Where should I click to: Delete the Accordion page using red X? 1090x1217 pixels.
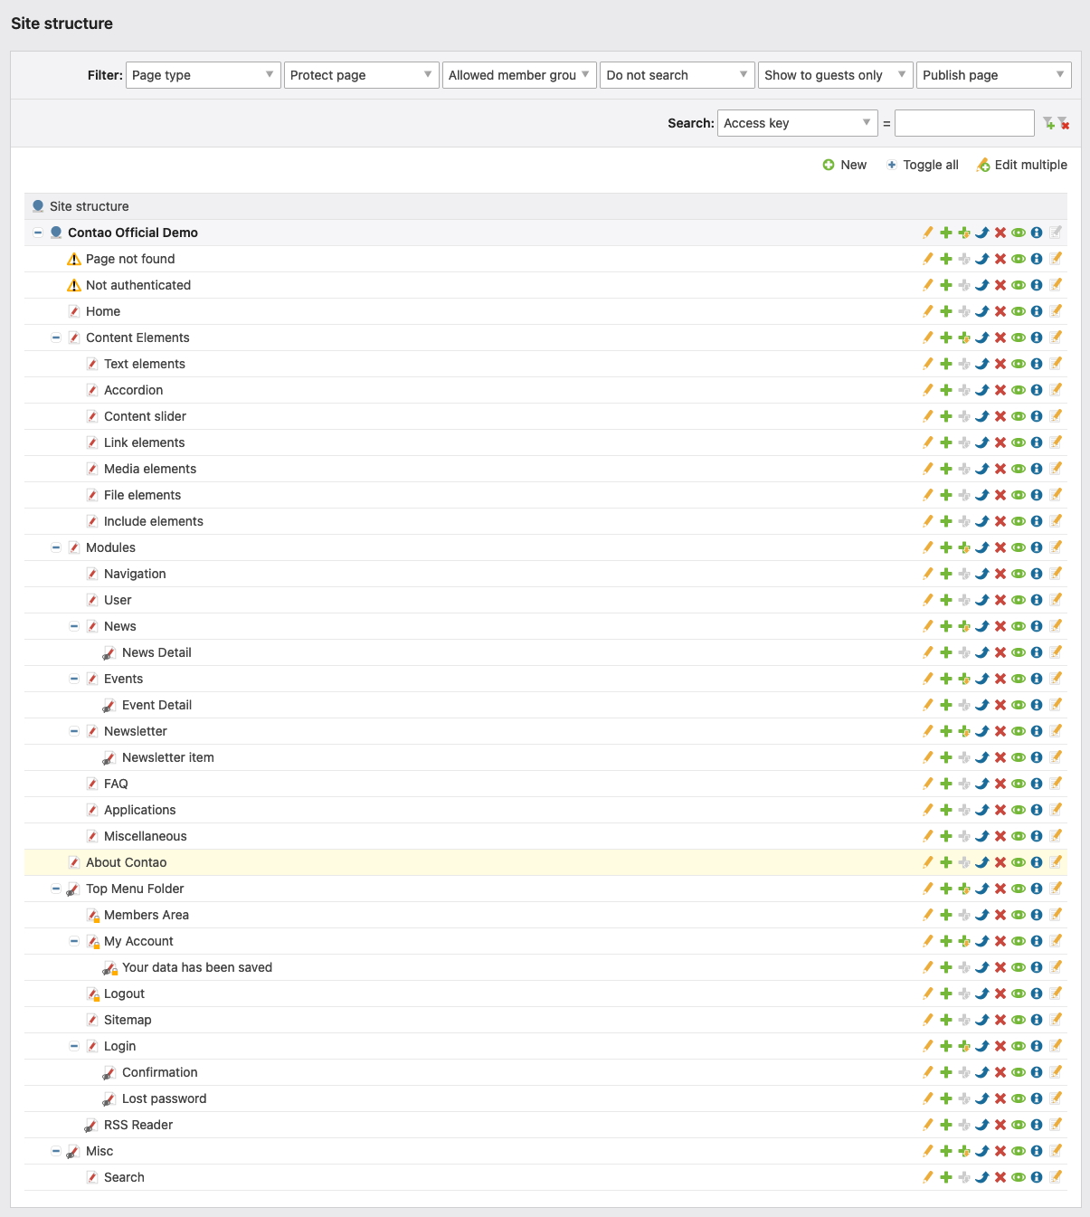(x=1000, y=390)
